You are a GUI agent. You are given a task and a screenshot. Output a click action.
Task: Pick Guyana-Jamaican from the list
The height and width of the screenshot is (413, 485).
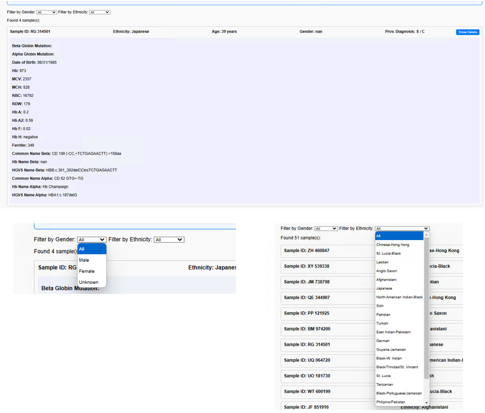[399, 350]
